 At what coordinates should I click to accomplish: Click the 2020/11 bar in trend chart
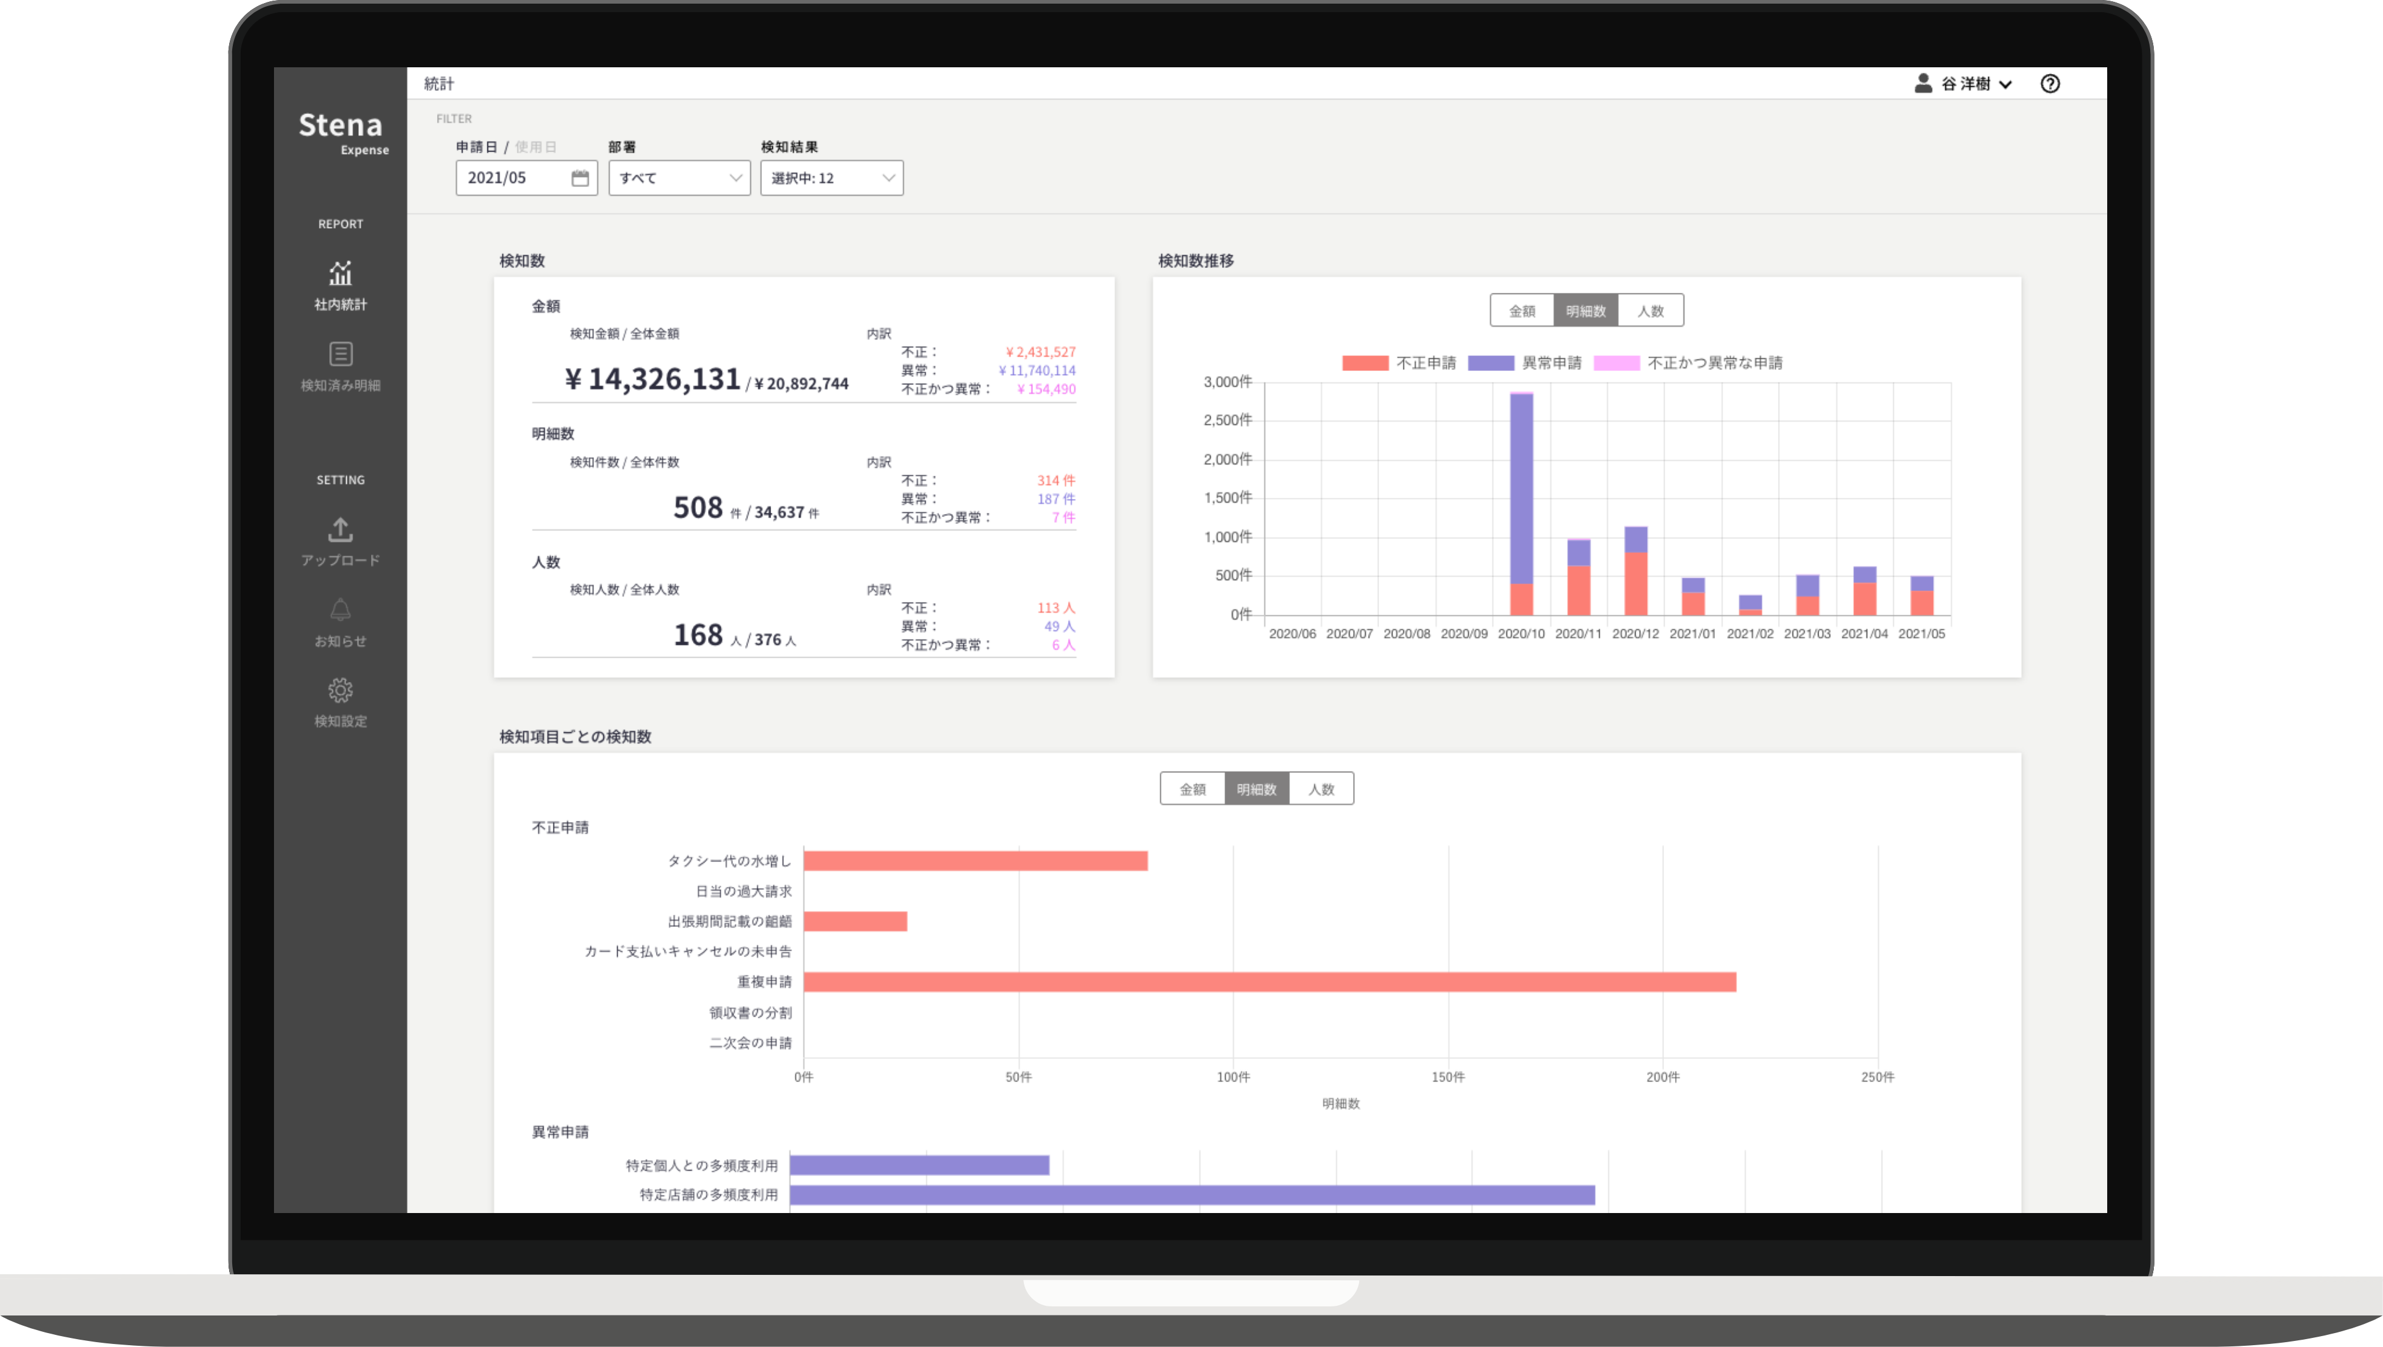1579,577
